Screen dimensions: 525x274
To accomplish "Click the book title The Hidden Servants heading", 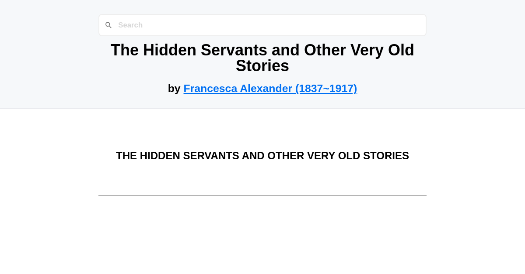I will [x=262, y=58].
